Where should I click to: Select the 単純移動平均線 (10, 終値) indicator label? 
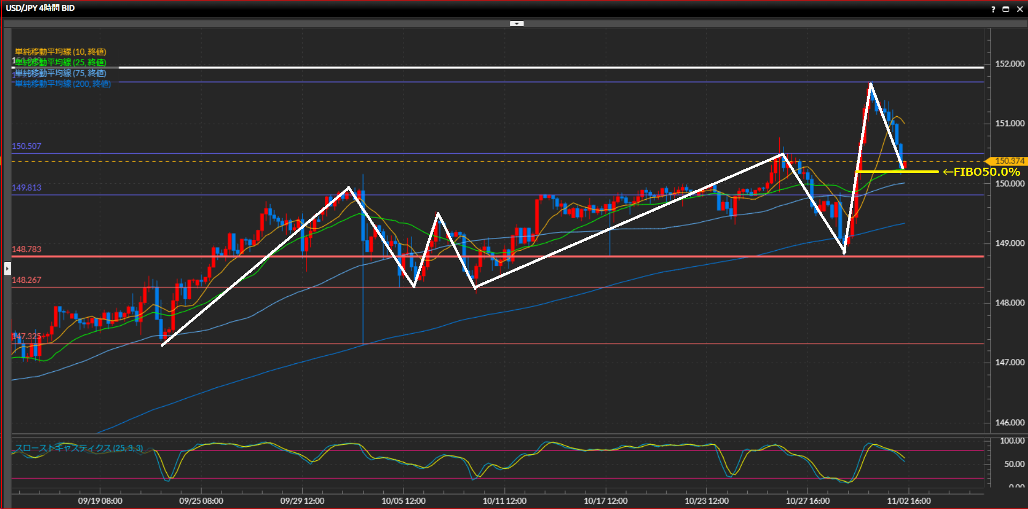click(x=60, y=52)
